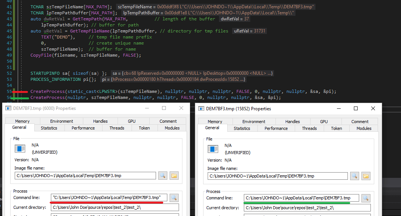Open Threads tab in (15852) Properties window

309,128
